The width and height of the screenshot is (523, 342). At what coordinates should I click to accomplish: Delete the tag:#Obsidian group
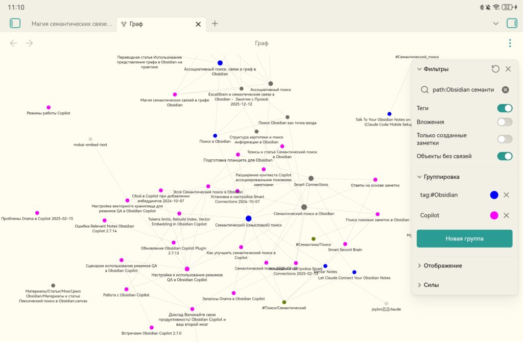(x=506, y=195)
